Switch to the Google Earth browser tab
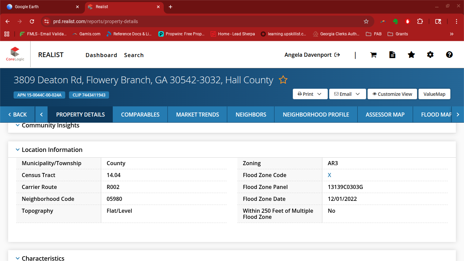This screenshot has height=261, width=464. [43, 7]
